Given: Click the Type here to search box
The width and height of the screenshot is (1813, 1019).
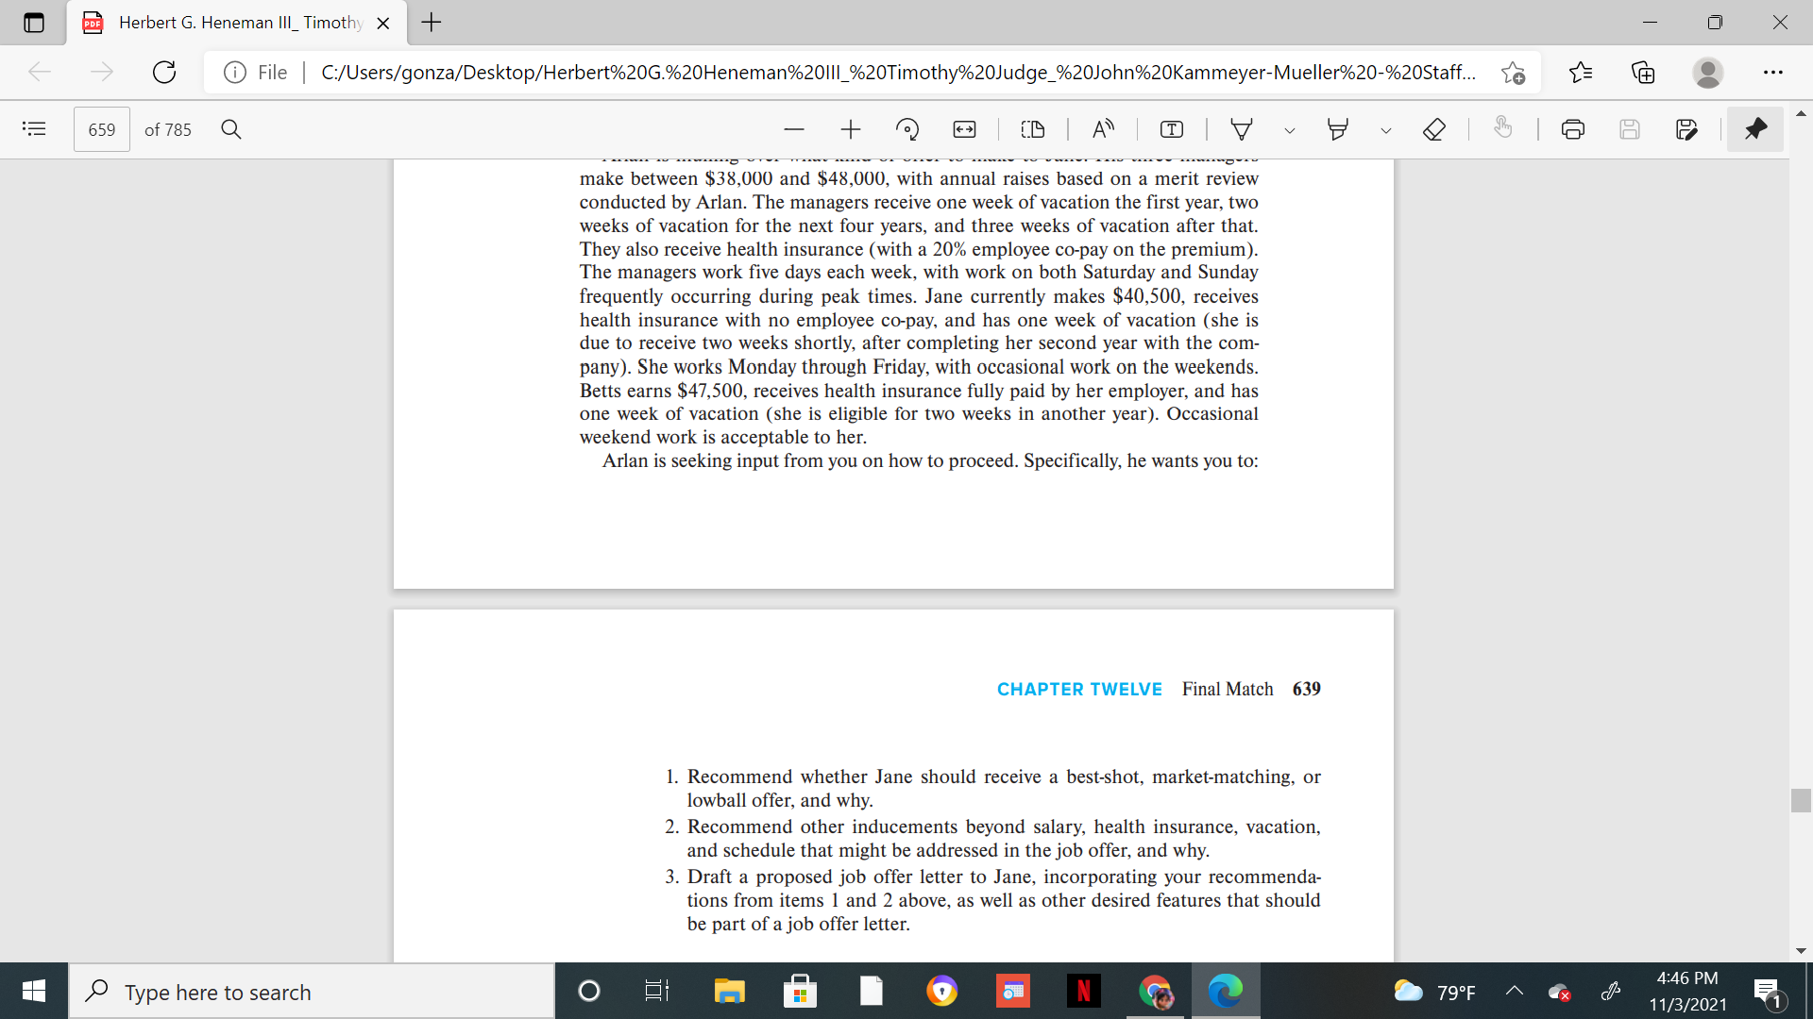Looking at the screenshot, I should 312,992.
